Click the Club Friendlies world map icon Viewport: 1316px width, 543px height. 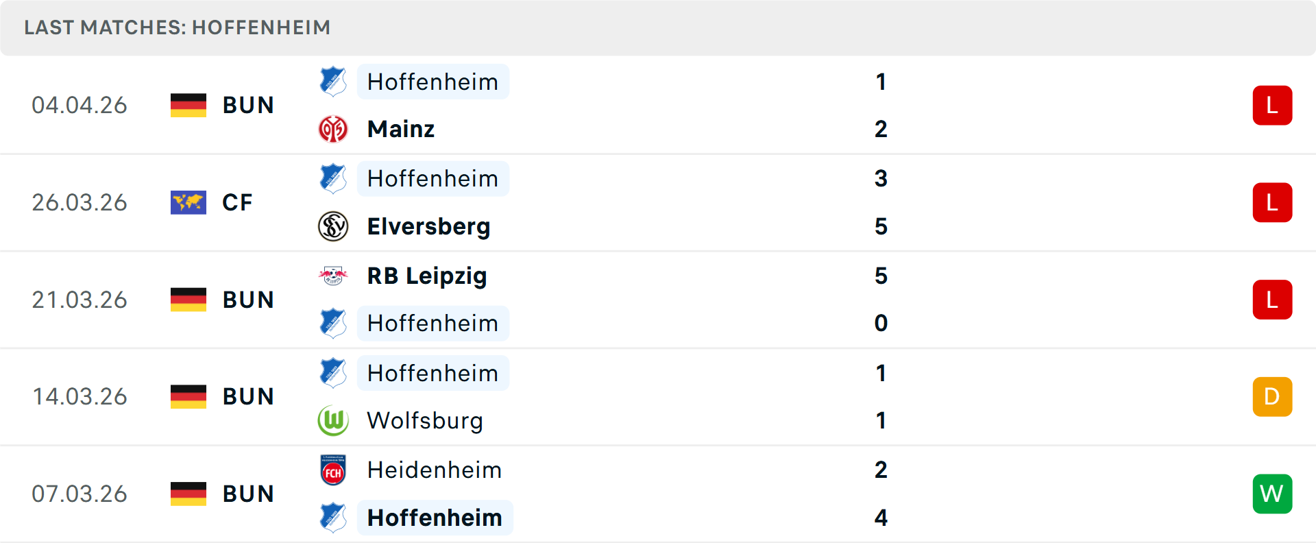[188, 202]
